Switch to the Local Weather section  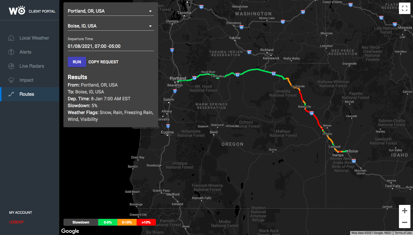[x=34, y=38]
